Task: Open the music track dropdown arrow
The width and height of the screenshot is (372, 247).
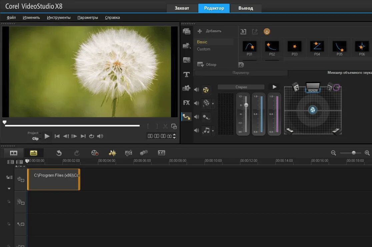Action: (213, 130)
